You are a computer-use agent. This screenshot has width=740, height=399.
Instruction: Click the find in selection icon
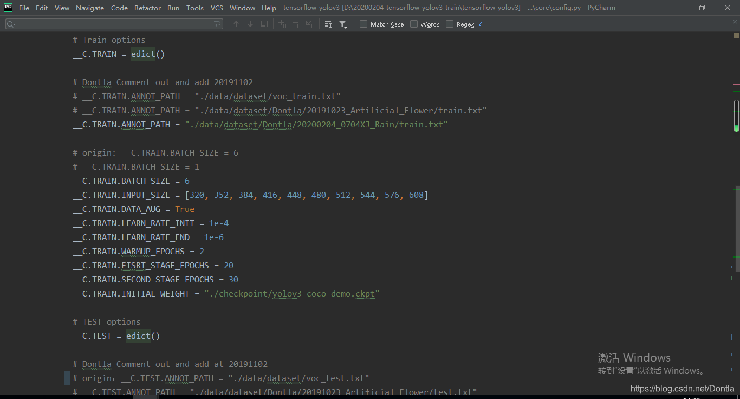pos(264,24)
